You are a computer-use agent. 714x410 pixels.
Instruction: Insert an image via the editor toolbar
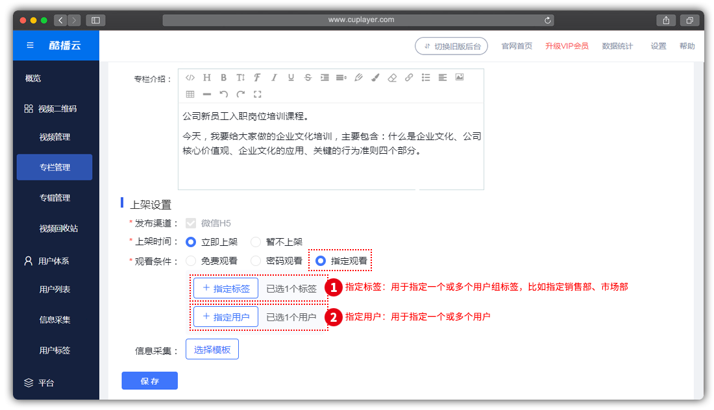460,77
